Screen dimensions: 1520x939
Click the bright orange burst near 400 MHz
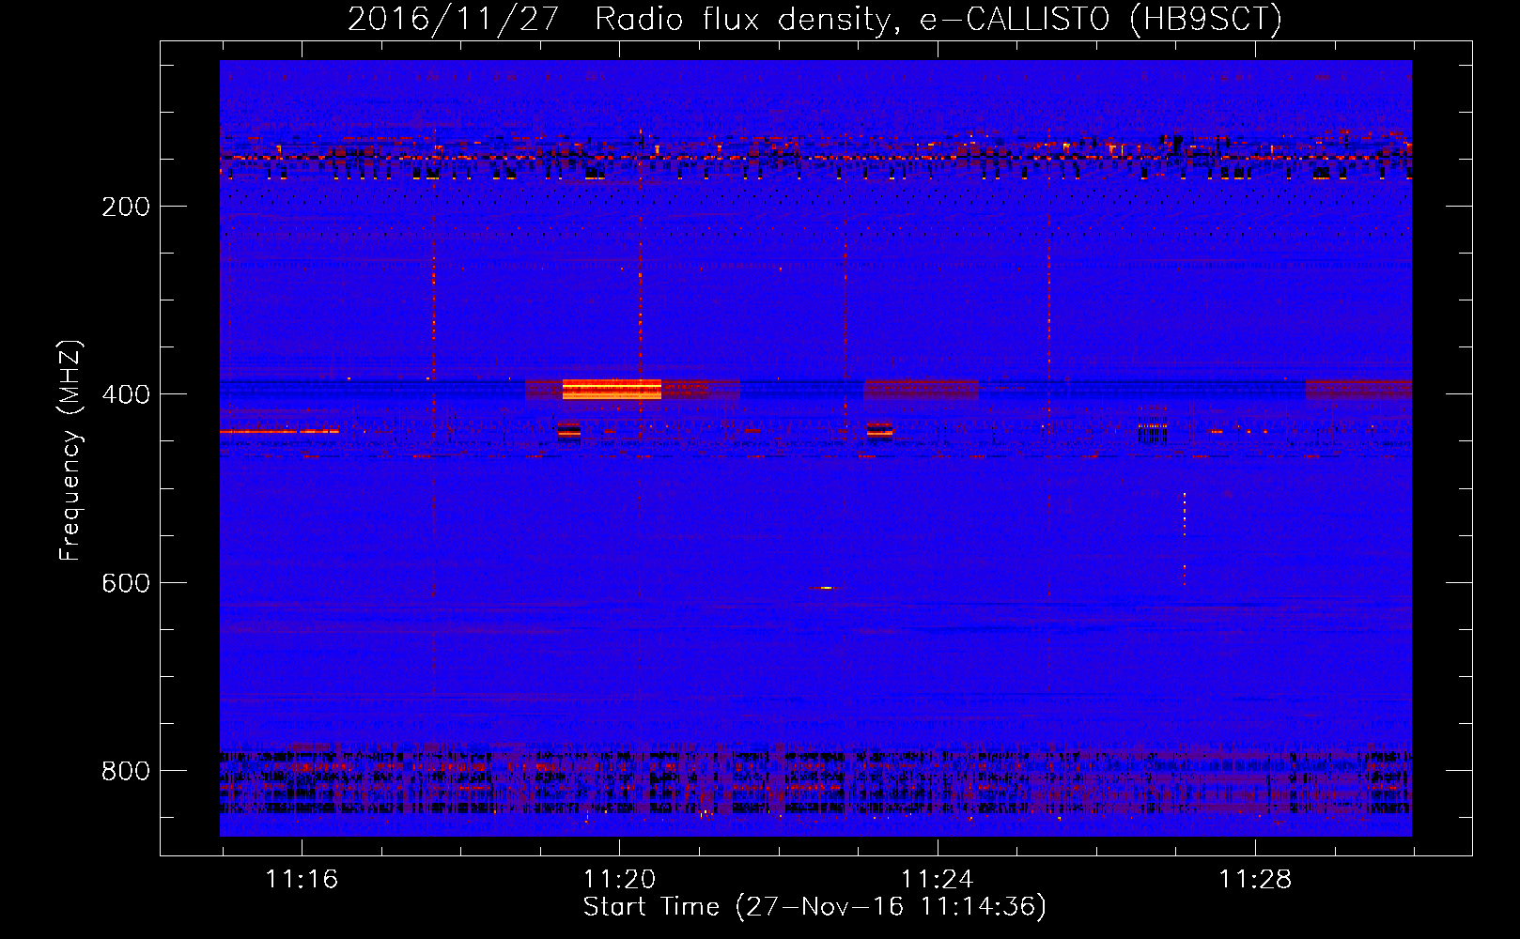612,390
